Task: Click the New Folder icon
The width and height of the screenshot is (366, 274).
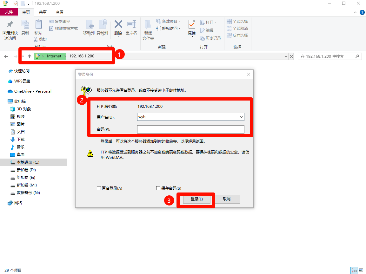Action: click(x=148, y=24)
